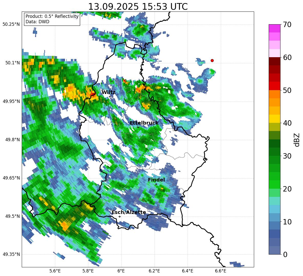
Task: Click the 30 value on the colorbar
Action: coord(287,156)
